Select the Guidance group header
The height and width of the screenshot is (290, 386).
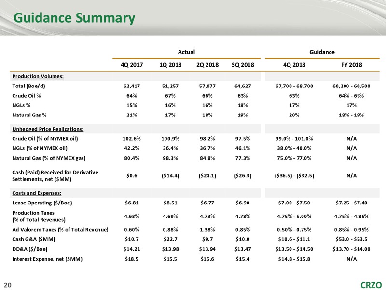pyautogui.click(x=322, y=52)
